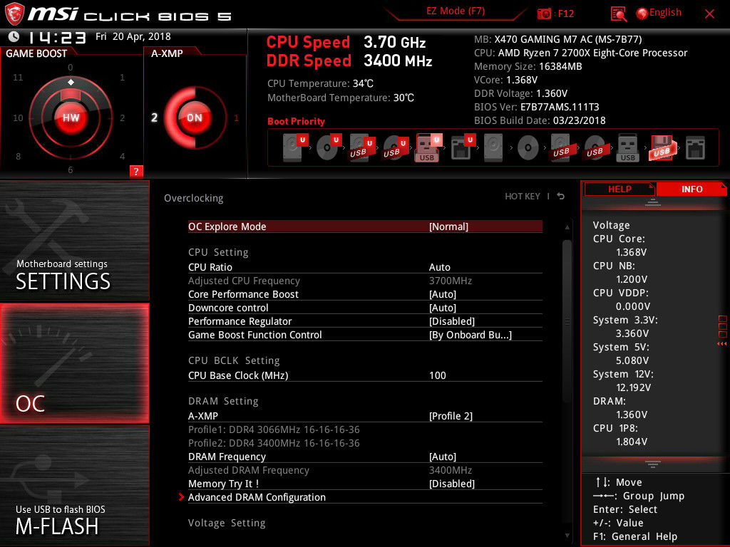Click the settings list scrollbar thumb
Screen dimensions: 730x547
coord(567,321)
